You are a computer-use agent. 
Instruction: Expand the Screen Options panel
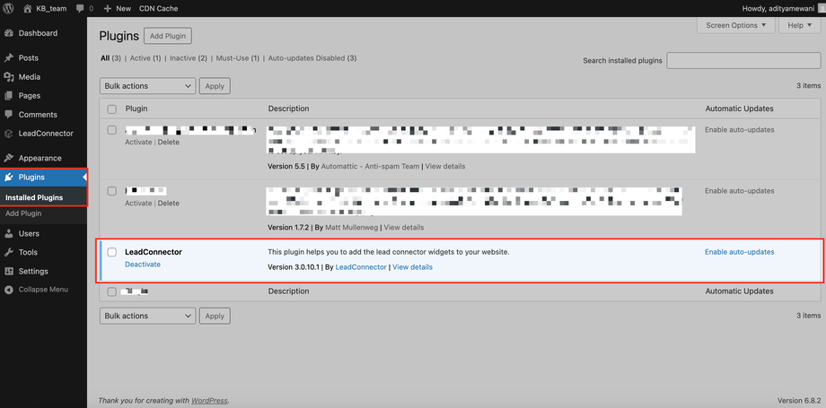(735, 25)
